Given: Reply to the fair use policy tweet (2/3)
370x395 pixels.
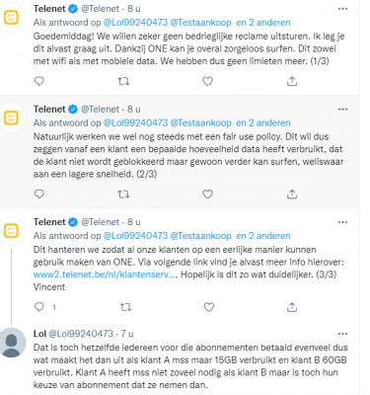Looking at the screenshot, I should pyautogui.click(x=39, y=195).
